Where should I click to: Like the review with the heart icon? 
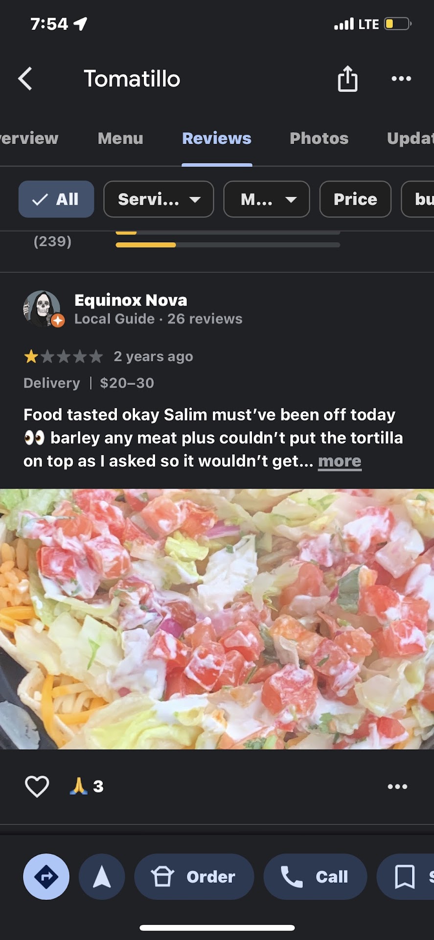(x=37, y=786)
